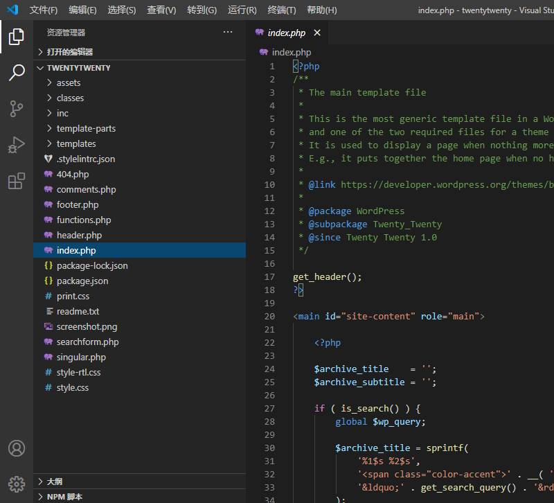Click the VS Code logo icon

(12, 10)
